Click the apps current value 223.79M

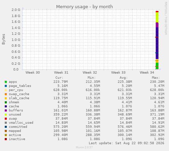[61, 82]
